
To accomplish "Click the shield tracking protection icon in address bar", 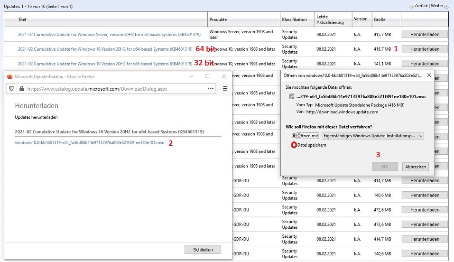I will pos(11,88).
